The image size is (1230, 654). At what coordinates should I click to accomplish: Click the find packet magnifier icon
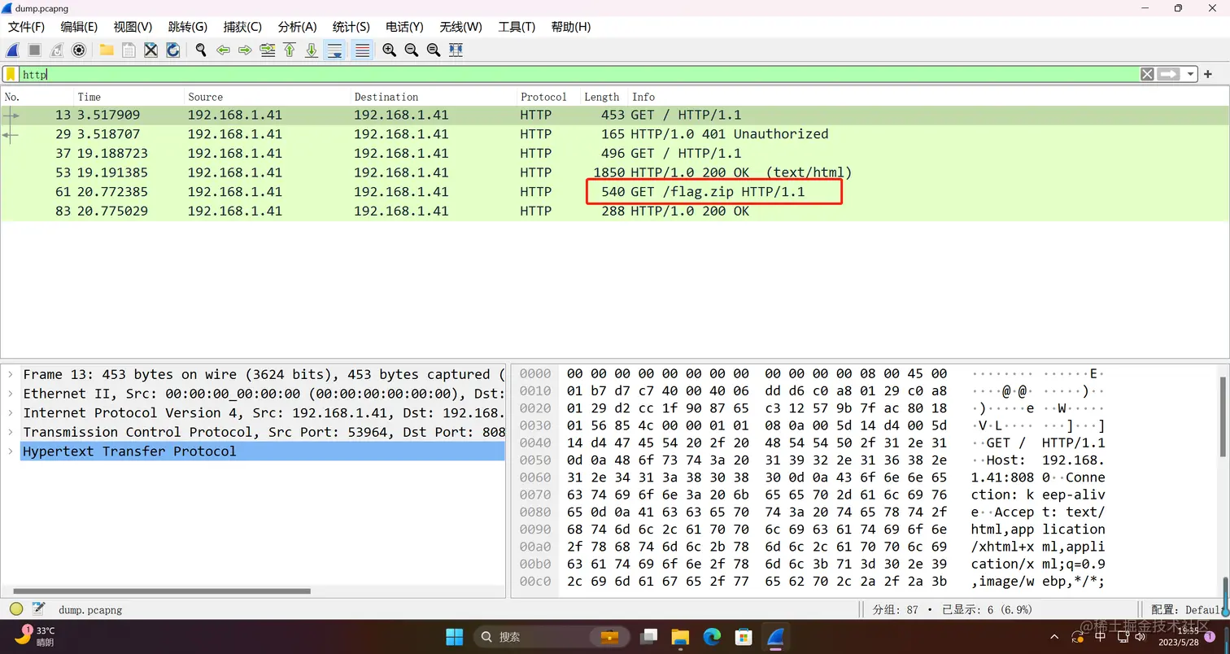201,50
